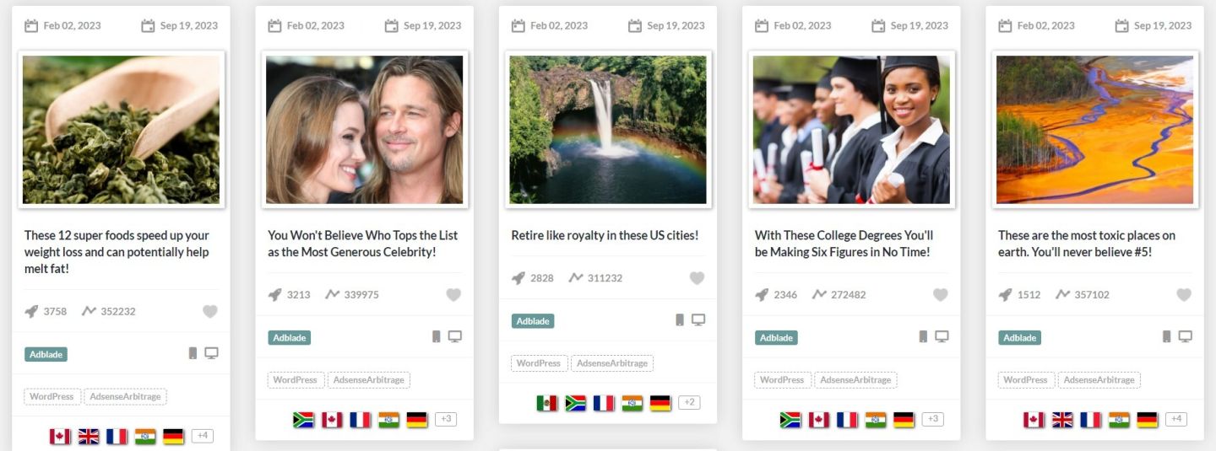Open the waterfall rainbow ad thumbnail

tap(608, 129)
